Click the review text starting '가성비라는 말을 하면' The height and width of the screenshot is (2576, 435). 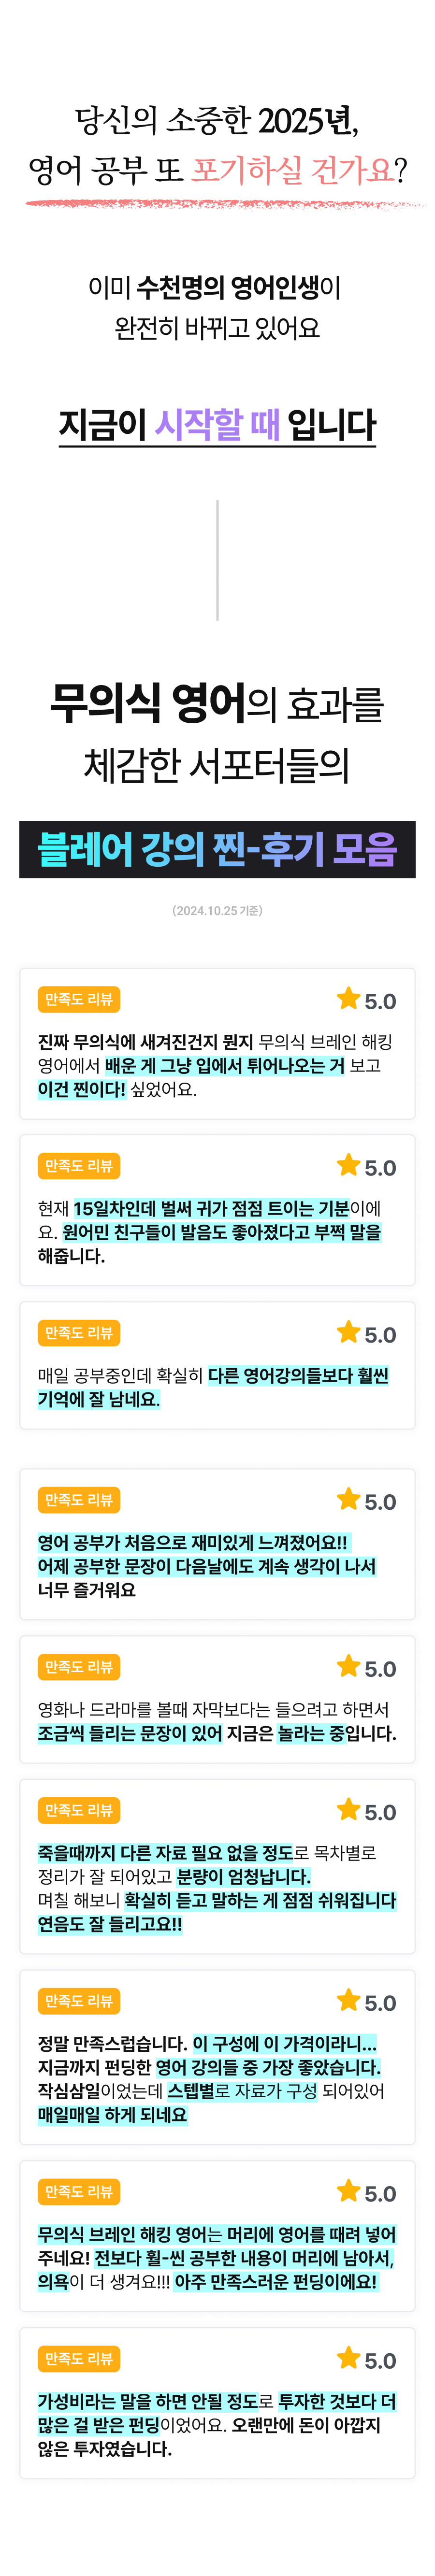217,2424
